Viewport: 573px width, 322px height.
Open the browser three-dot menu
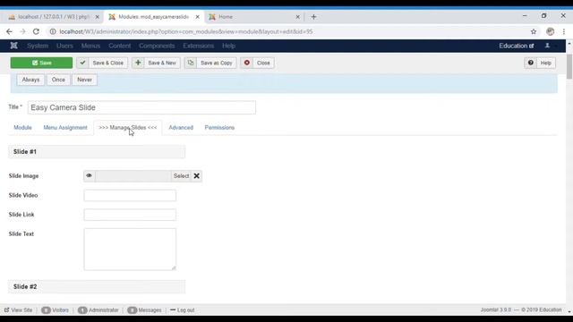click(x=564, y=32)
